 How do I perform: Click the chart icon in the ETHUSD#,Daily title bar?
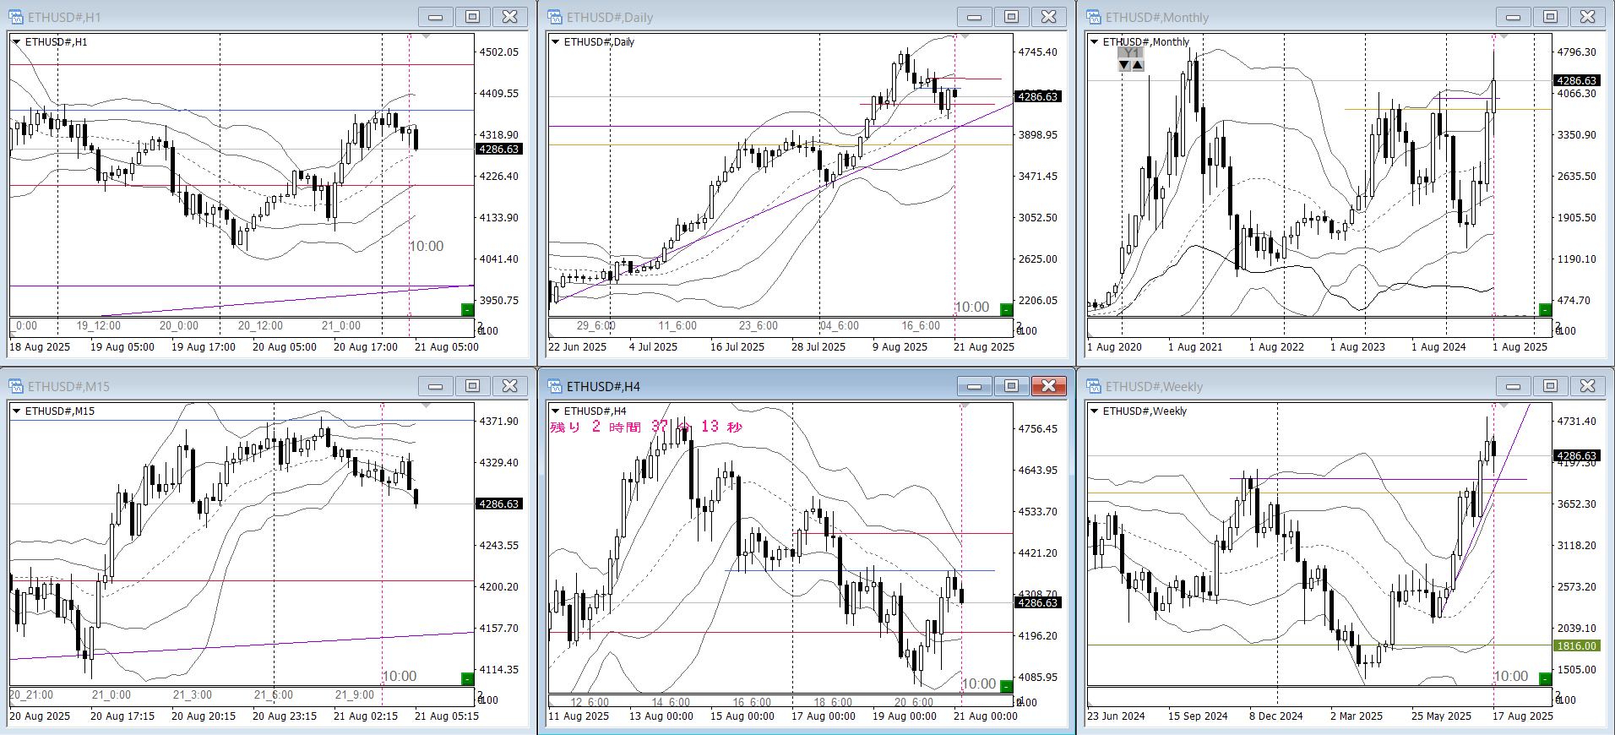(x=555, y=17)
